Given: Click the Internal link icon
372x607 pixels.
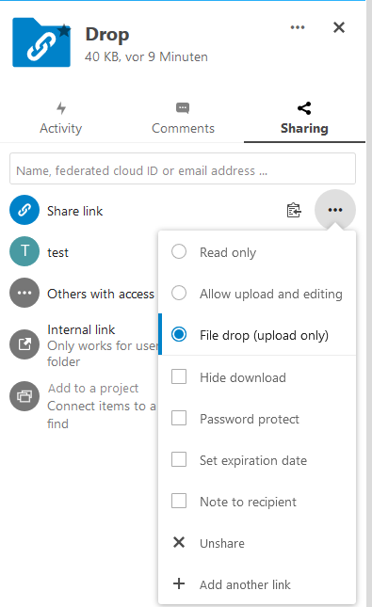Looking at the screenshot, I should [24, 344].
